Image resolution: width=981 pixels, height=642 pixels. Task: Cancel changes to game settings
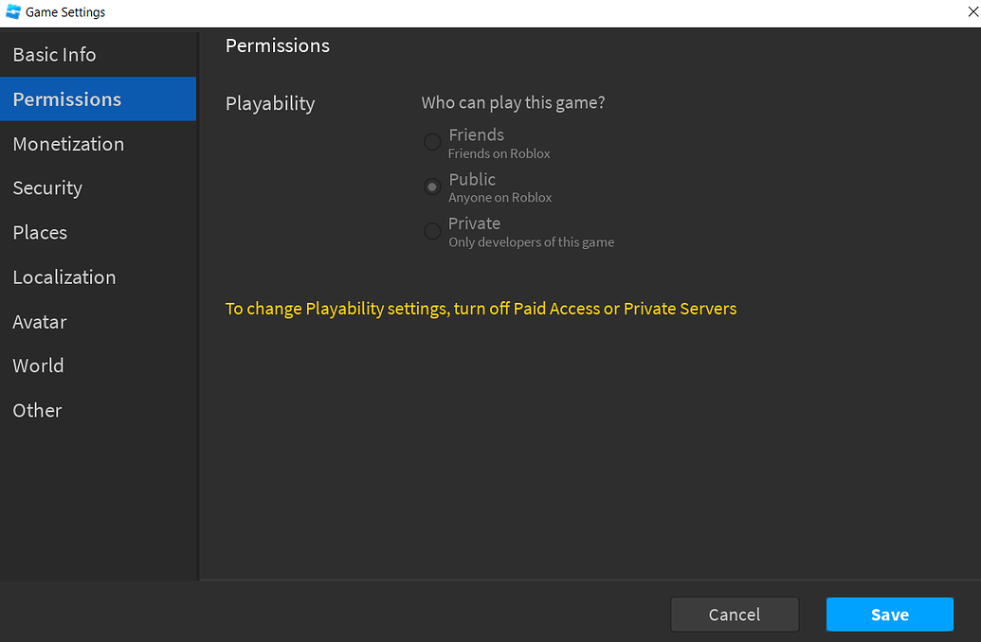735,615
